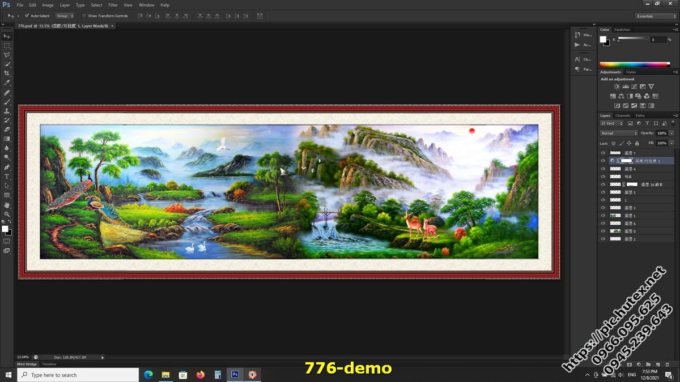
Task: Select the Pen tool
Action: pos(7,167)
